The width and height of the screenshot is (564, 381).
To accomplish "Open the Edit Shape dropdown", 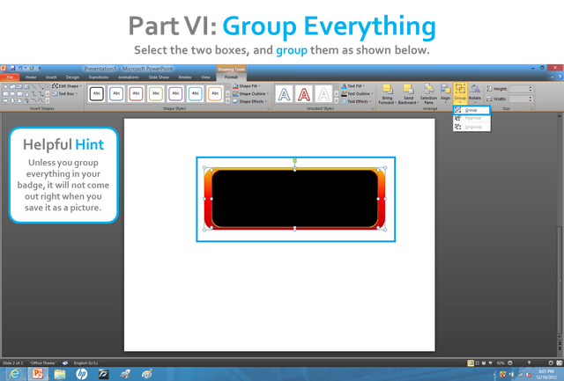I will click(67, 86).
